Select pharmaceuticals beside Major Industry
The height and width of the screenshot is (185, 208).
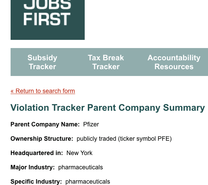[81, 167]
